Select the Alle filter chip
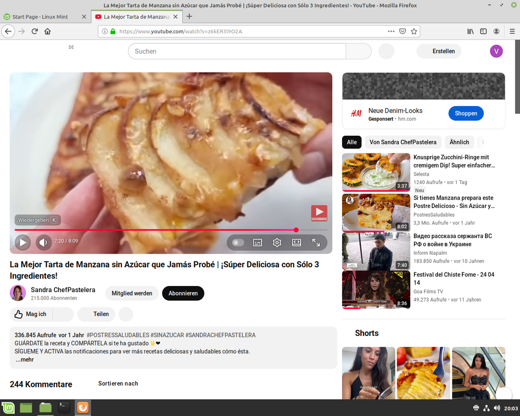The image size is (520, 416). tap(352, 142)
